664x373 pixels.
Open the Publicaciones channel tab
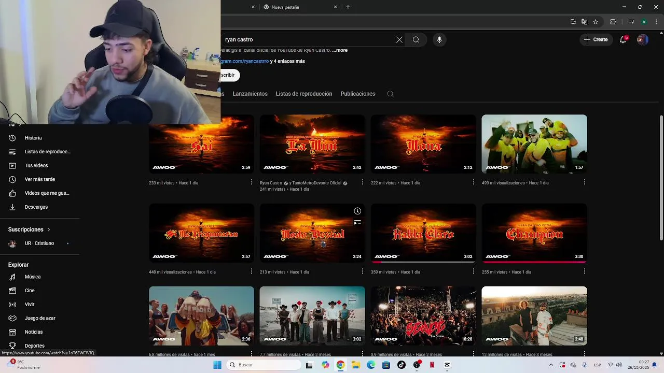(358, 94)
